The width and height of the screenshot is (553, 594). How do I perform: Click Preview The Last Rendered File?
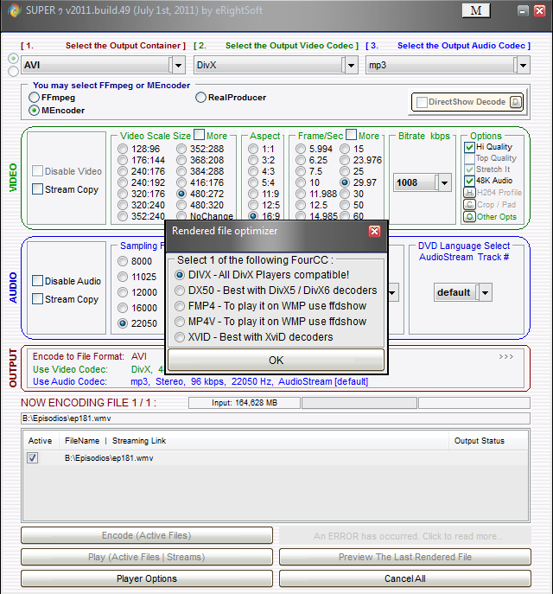pyautogui.click(x=405, y=557)
